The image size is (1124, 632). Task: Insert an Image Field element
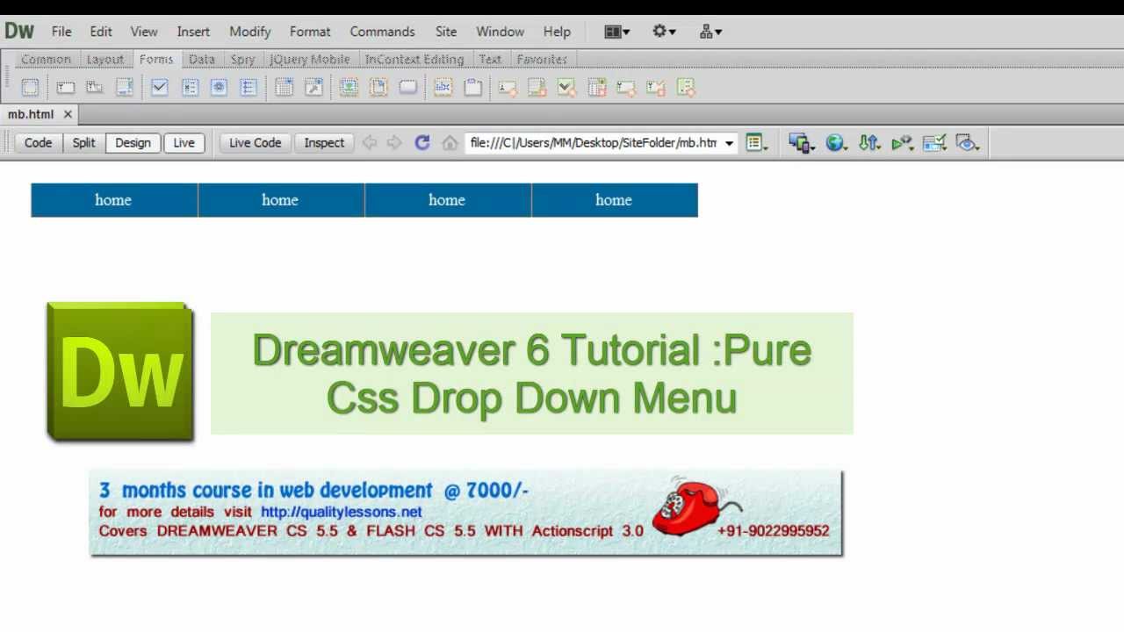tap(349, 87)
